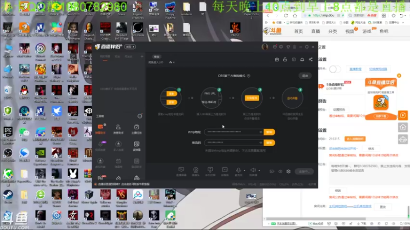Open the virtual avatar download tool
The image size is (410, 230).
coord(100,163)
